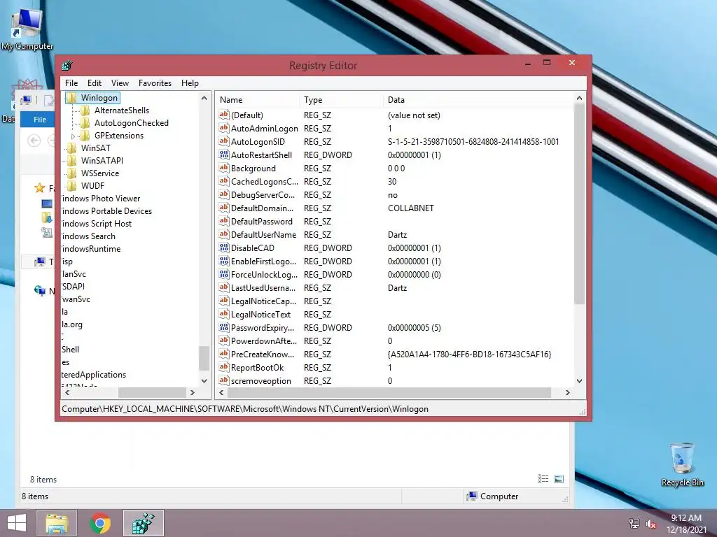This screenshot has height=537, width=717.
Task: Sort by the Type column header
Action: click(x=342, y=100)
